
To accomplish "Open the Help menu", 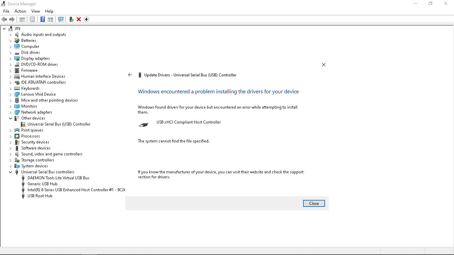I will point(49,11).
